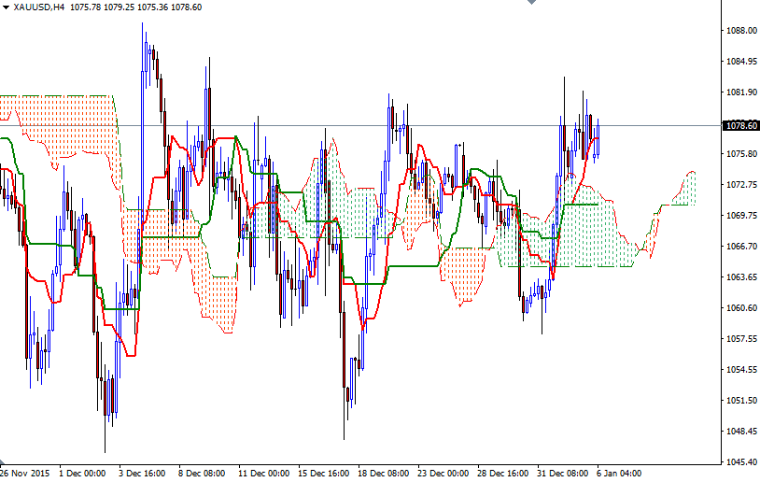This screenshot has width=760, height=482.
Task: Click the 1084.95 price axis label
Action: [741, 62]
